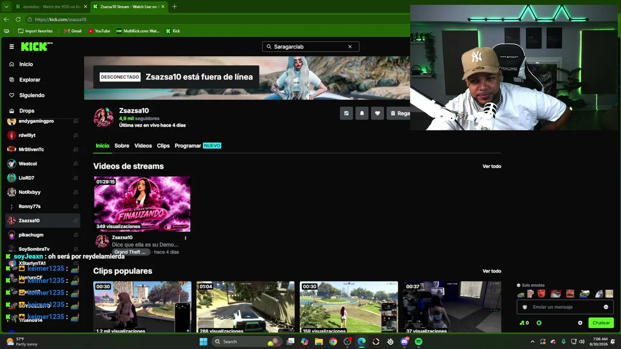Image resolution: width=621 pixels, height=349 pixels.
Task: Open the 288 visualizaciones clip
Action: (245, 307)
